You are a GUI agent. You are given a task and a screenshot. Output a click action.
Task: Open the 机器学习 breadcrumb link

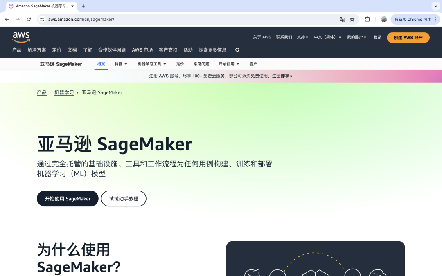pyautogui.click(x=64, y=92)
